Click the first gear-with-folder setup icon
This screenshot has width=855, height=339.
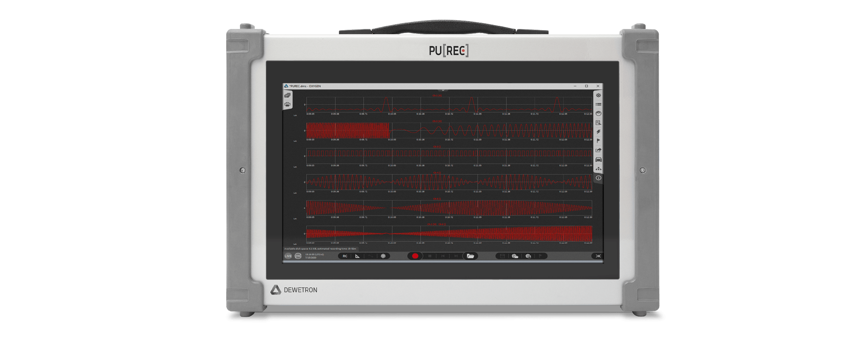point(515,256)
